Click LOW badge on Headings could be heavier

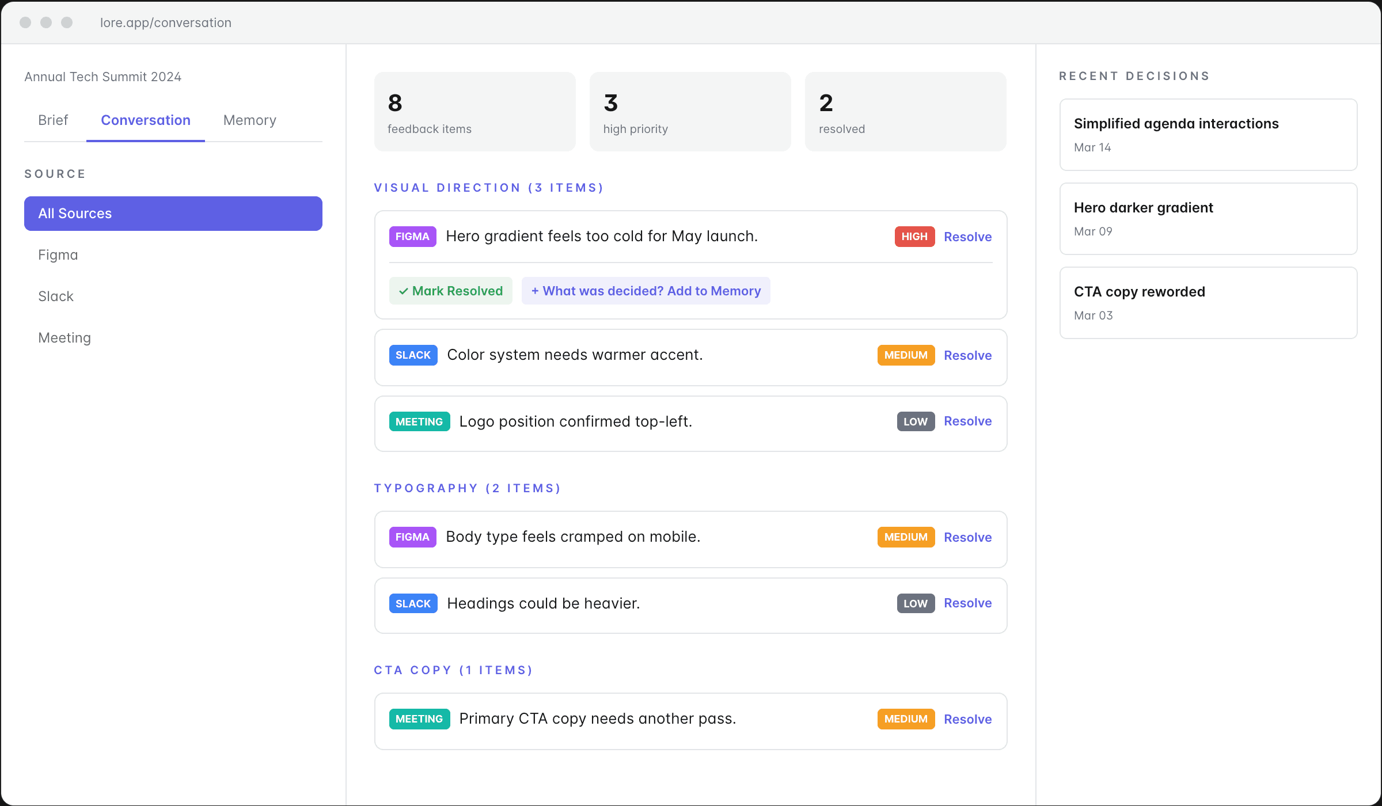tap(915, 603)
